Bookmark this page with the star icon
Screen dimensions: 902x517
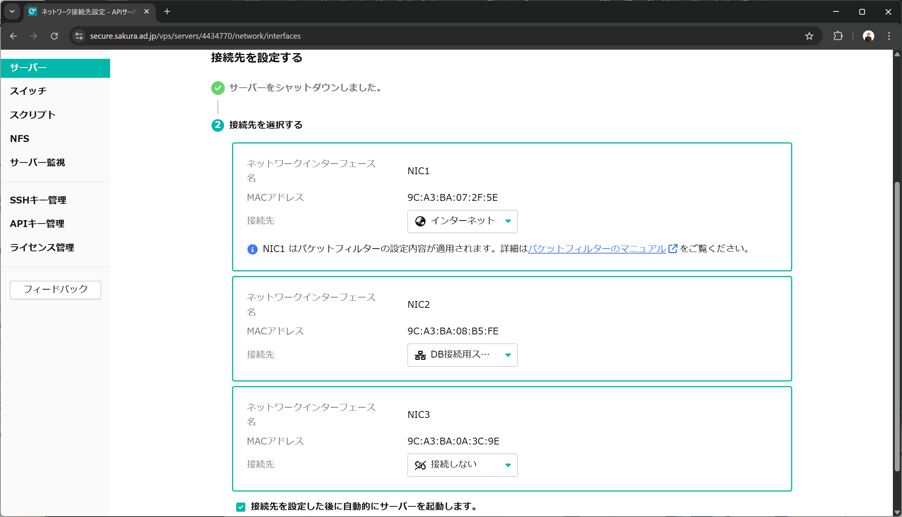click(809, 36)
